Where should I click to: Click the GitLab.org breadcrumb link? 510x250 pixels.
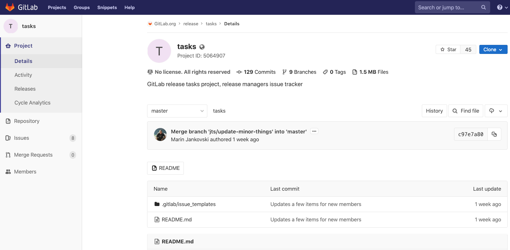click(165, 24)
